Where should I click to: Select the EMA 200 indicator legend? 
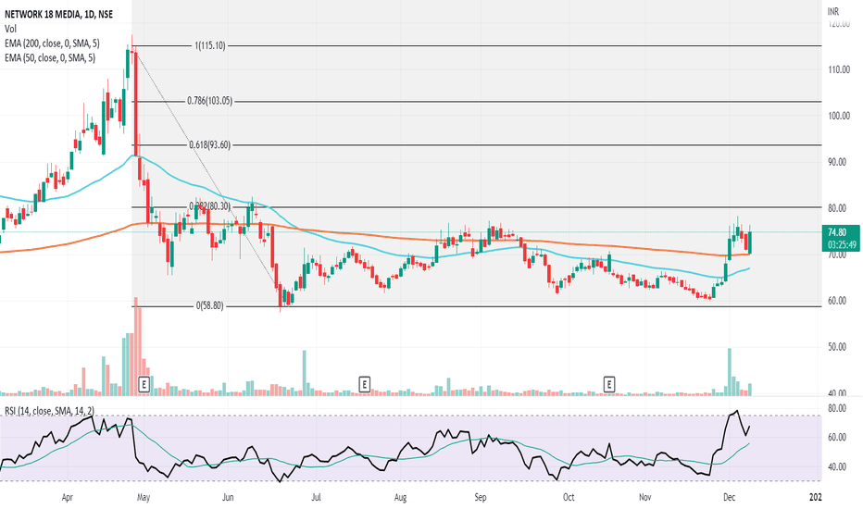click(52, 43)
